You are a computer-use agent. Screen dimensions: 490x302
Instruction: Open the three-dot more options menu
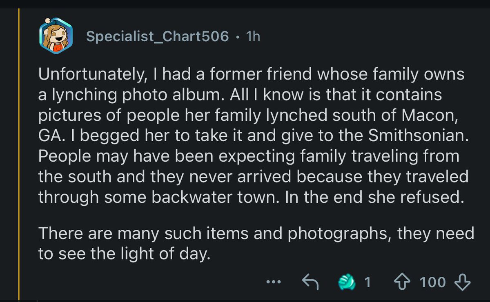tap(273, 282)
